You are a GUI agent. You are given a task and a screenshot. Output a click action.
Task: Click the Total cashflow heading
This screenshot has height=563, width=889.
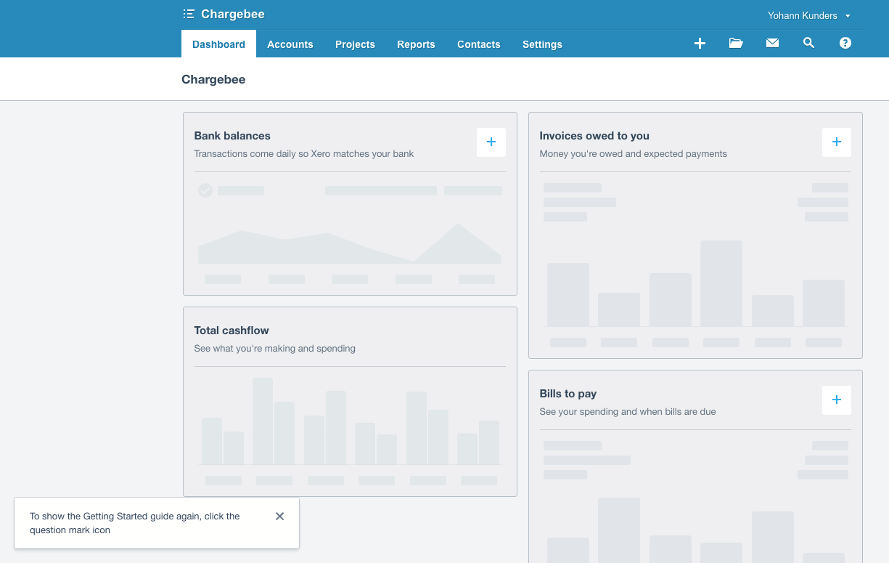point(232,331)
